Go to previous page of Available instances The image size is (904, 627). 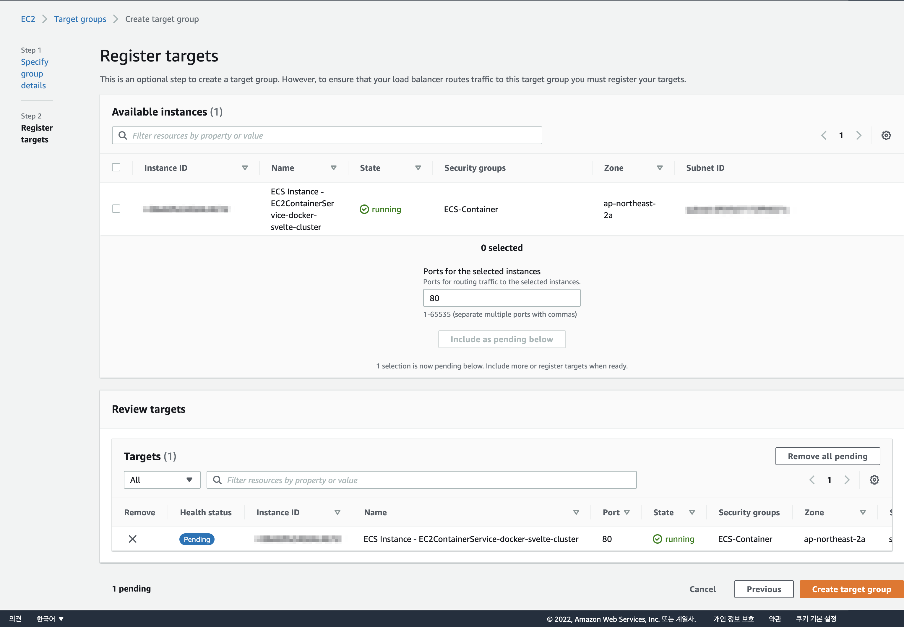824,135
